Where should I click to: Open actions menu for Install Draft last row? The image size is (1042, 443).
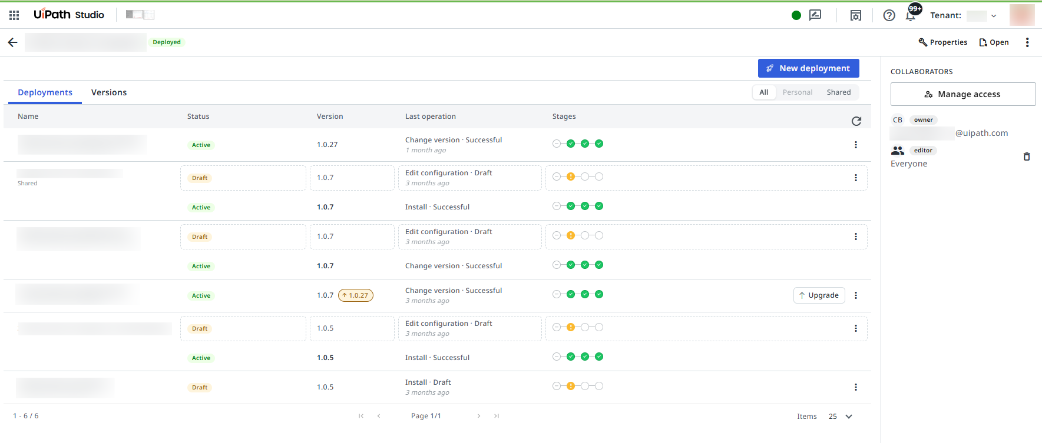pyautogui.click(x=856, y=387)
